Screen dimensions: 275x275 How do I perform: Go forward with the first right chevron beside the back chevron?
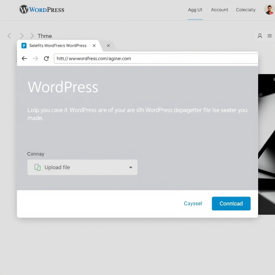[22, 36]
